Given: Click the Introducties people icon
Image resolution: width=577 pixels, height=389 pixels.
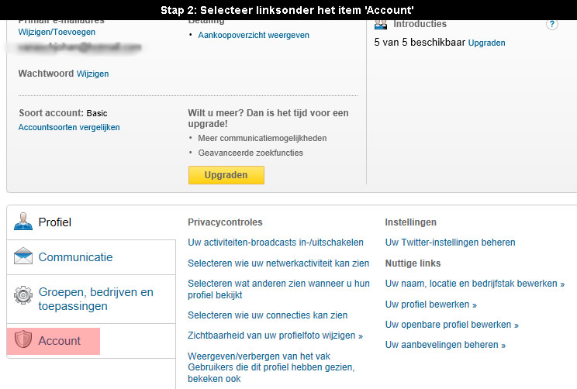Looking at the screenshot, I should point(381,25).
